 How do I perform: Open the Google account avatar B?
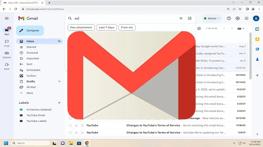pos(256,18)
